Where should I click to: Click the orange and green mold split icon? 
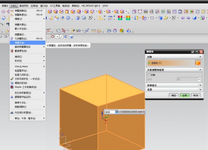128,18
